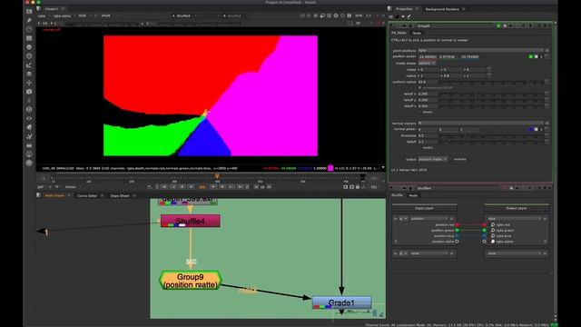This screenshot has width=581, height=327.
Task: Open the rgba.alpha channel dropdown in viewer
Action: click(63, 16)
